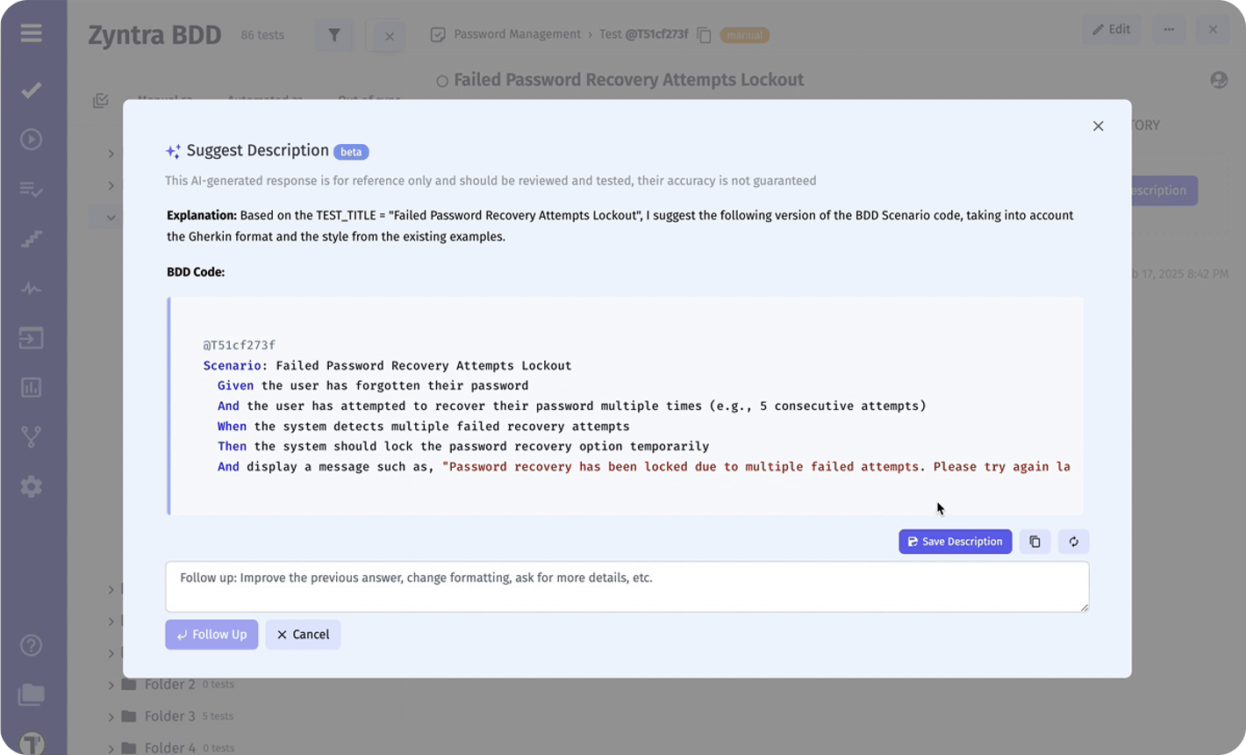Open the settings gear in sidebar
1246x755 pixels.
coord(32,486)
